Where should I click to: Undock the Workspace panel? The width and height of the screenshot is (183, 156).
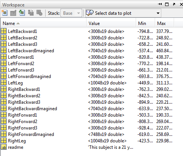click(x=174, y=5)
